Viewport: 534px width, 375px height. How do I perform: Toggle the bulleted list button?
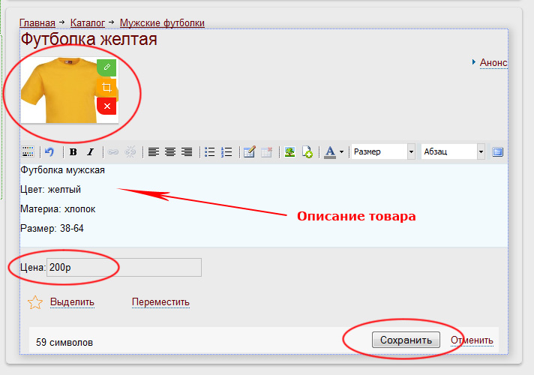tap(210, 152)
